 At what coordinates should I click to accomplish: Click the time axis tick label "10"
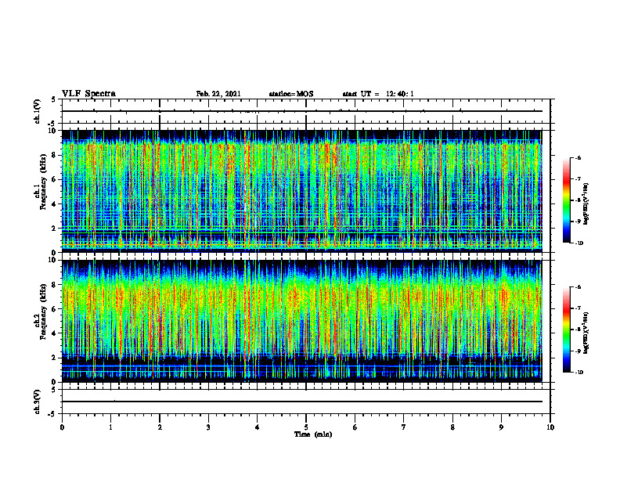(550, 427)
